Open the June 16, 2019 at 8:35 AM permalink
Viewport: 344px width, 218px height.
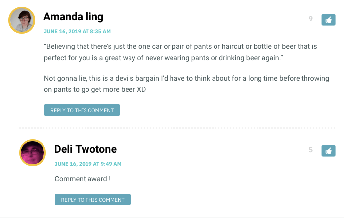[77, 31]
